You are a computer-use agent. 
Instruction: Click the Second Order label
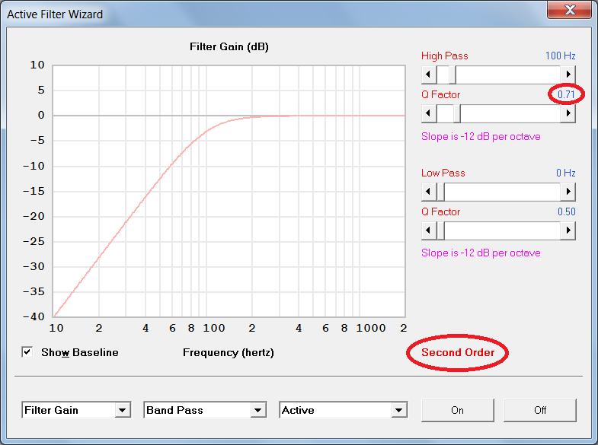pyautogui.click(x=458, y=352)
